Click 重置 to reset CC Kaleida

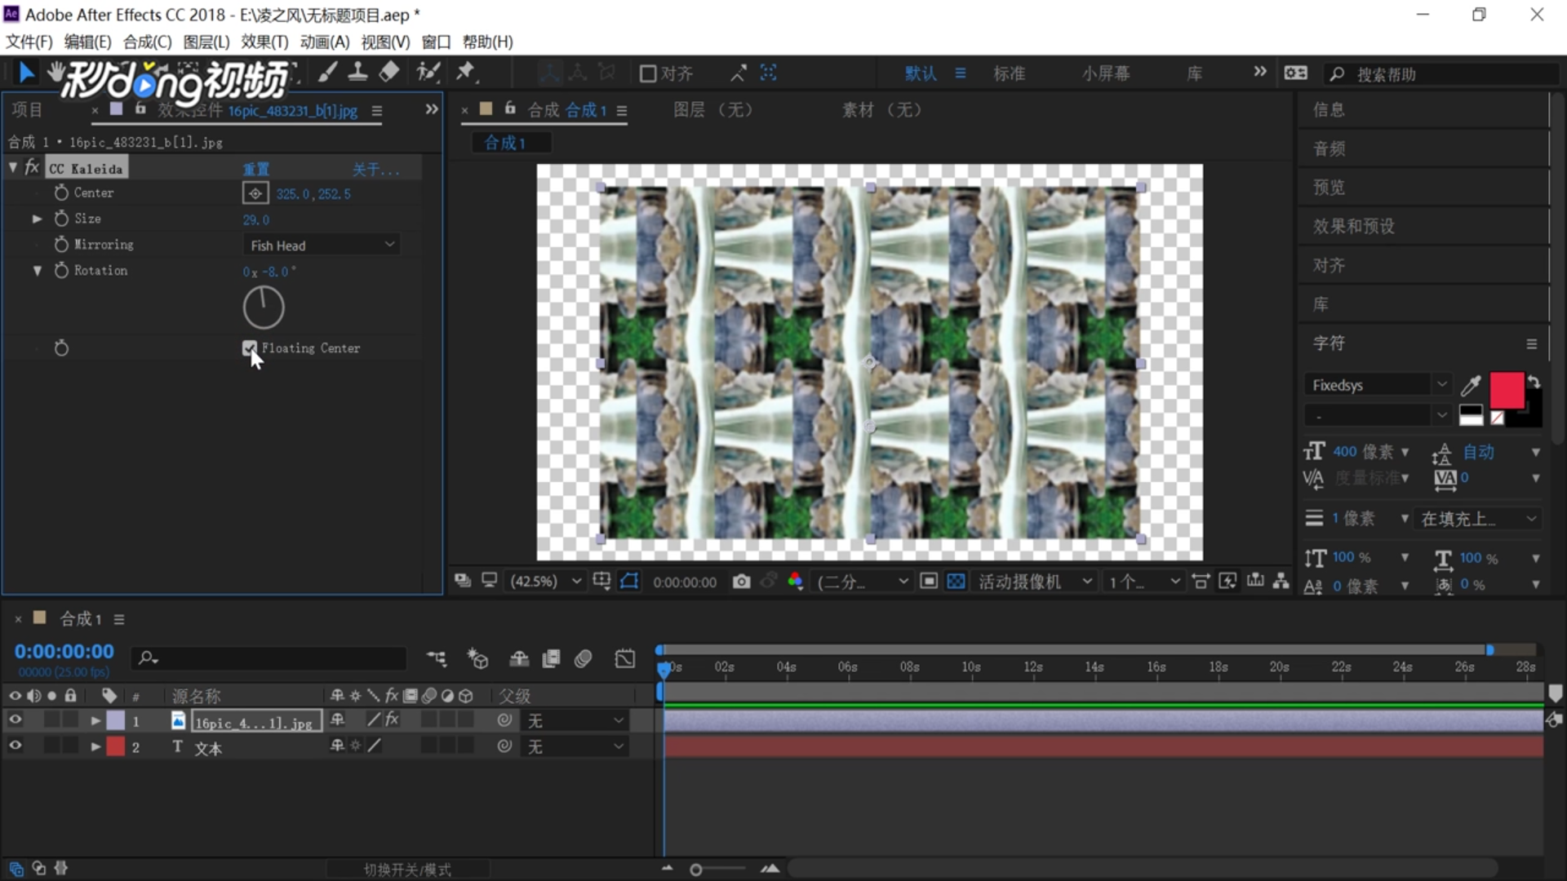point(255,169)
